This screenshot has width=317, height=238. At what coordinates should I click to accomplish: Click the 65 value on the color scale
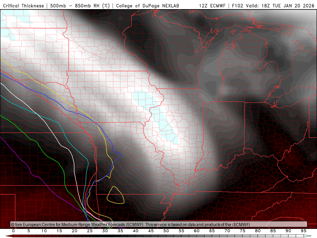(212, 231)
